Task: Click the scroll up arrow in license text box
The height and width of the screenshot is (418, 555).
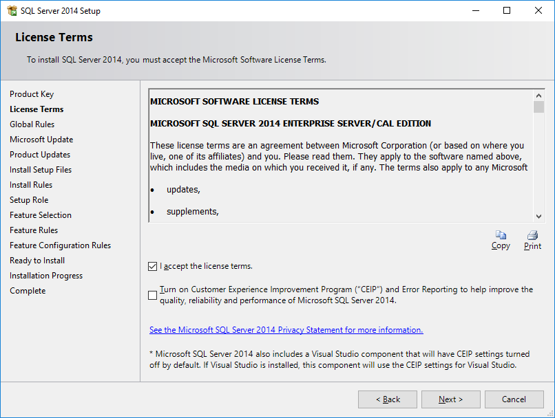Action: click(538, 96)
